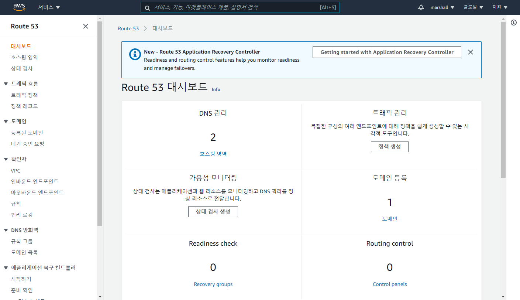Screen dimensions: 520x300
Task: Open 쿼리 로깅 in sidebar
Action: (22, 215)
